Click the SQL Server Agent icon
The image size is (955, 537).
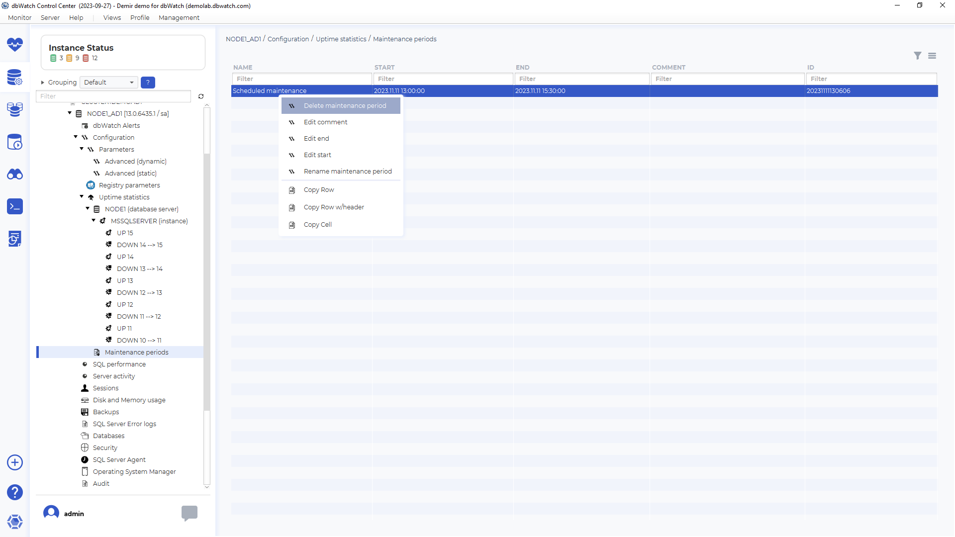[x=85, y=460]
